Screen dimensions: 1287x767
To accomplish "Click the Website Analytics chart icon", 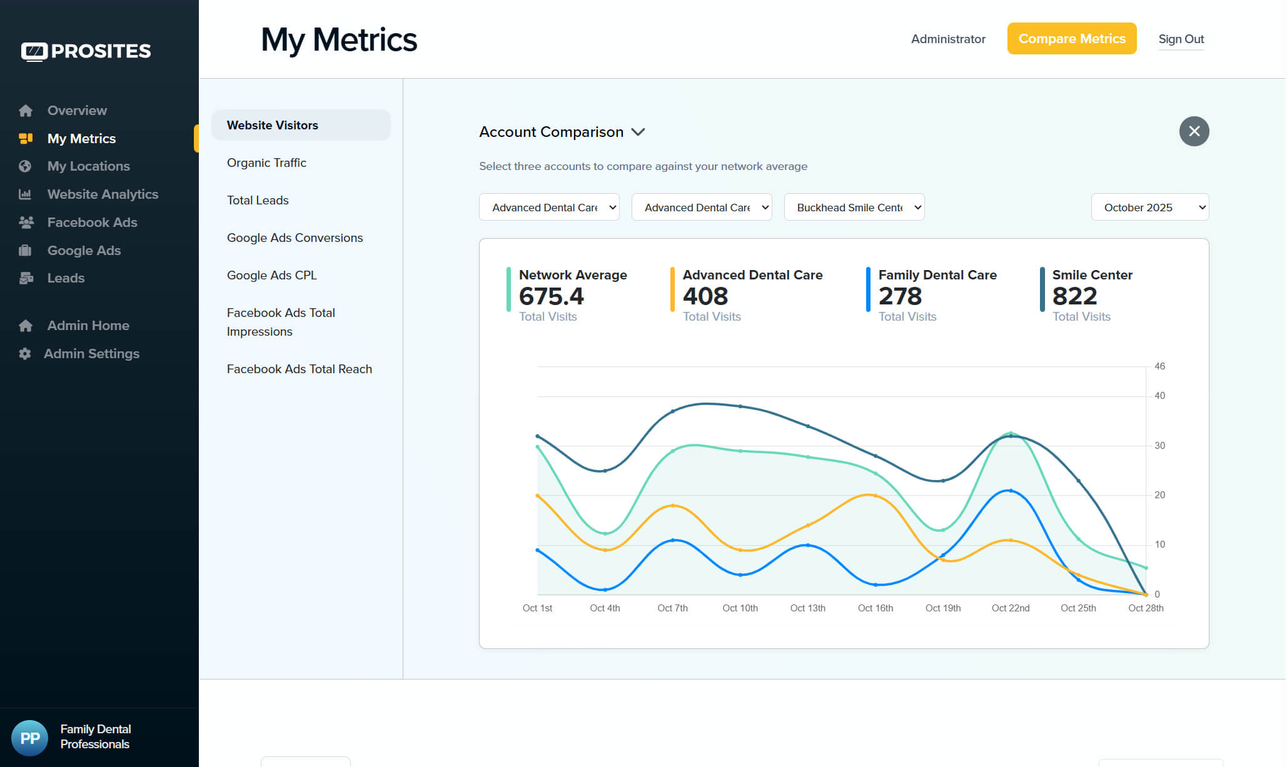I will [25, 194].
